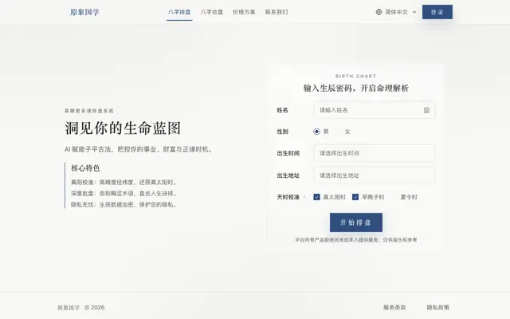
Task: Click the BIRTH CHART caption
Action: [x=356, y=77]
